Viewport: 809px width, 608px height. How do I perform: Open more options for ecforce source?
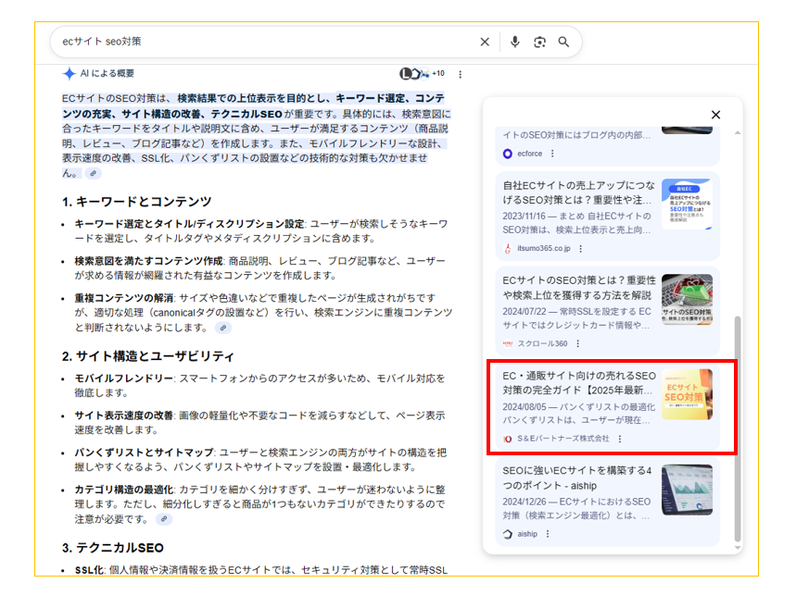coord(553,154)
